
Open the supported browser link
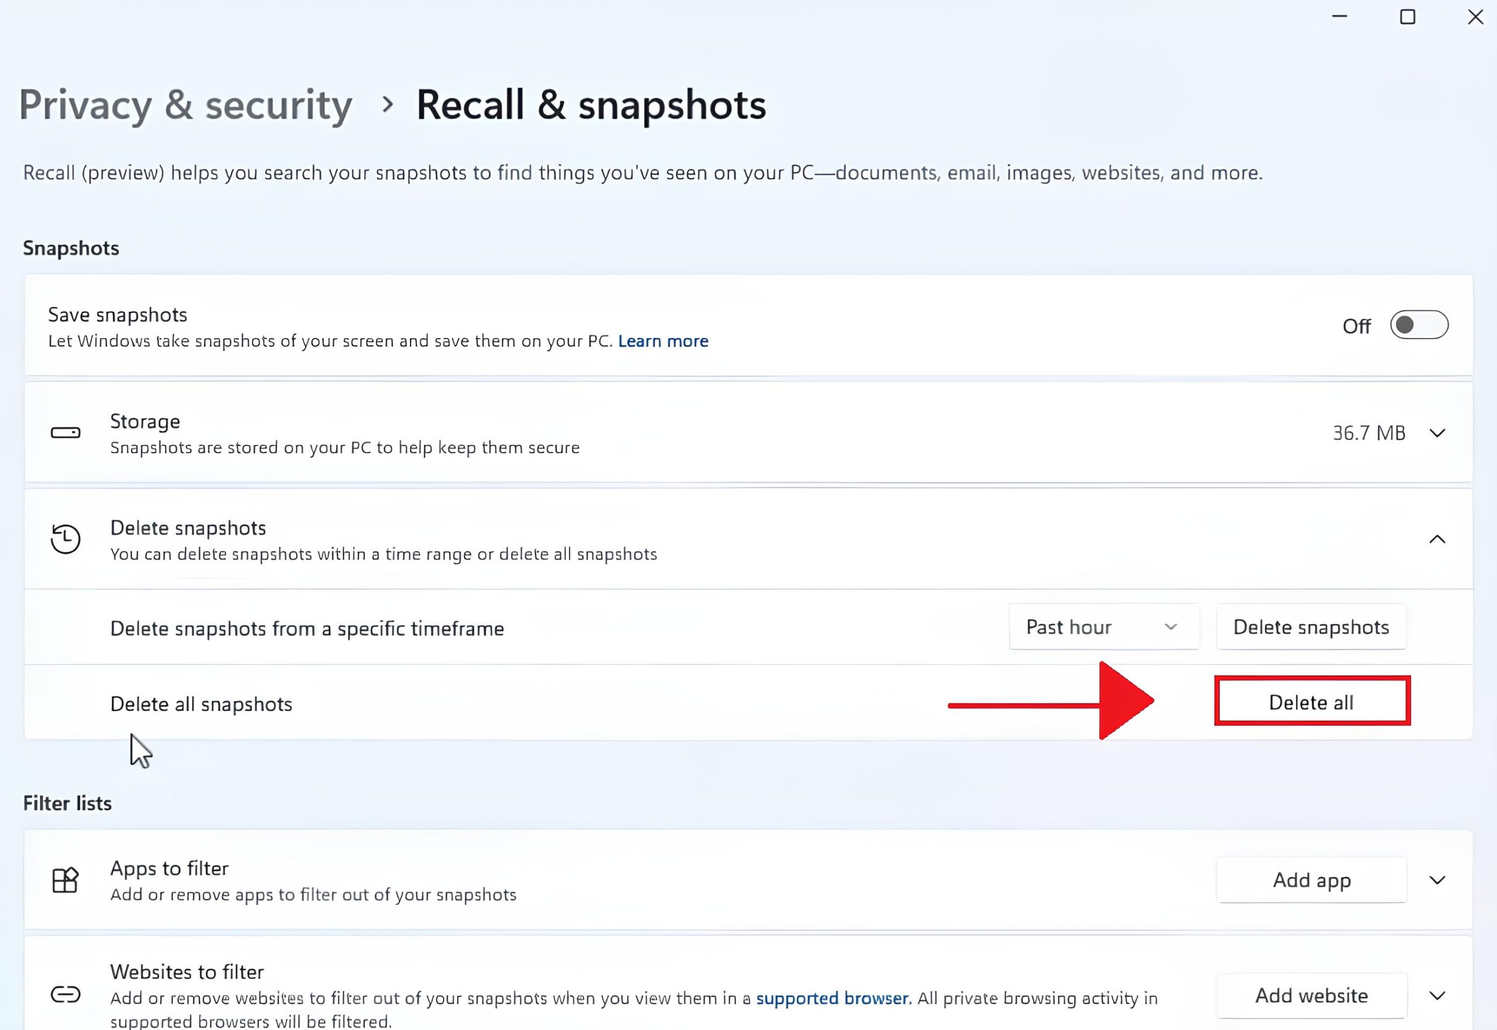pos(833,998)
